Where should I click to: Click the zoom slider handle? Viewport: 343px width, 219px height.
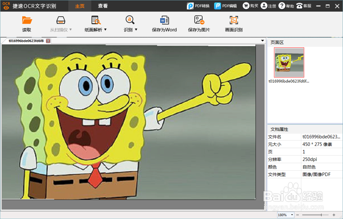click(x=321, y=215)
